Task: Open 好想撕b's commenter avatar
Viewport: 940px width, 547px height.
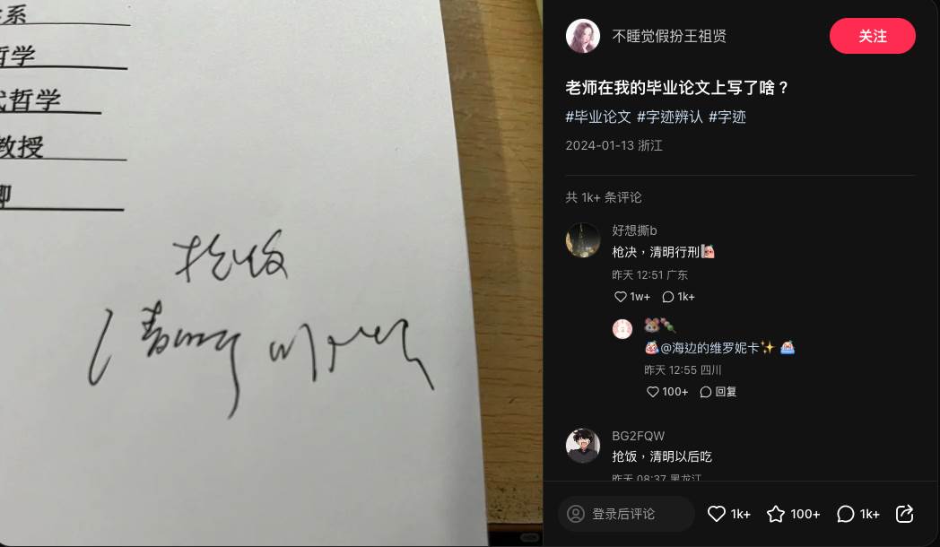Action: (583, 240)
